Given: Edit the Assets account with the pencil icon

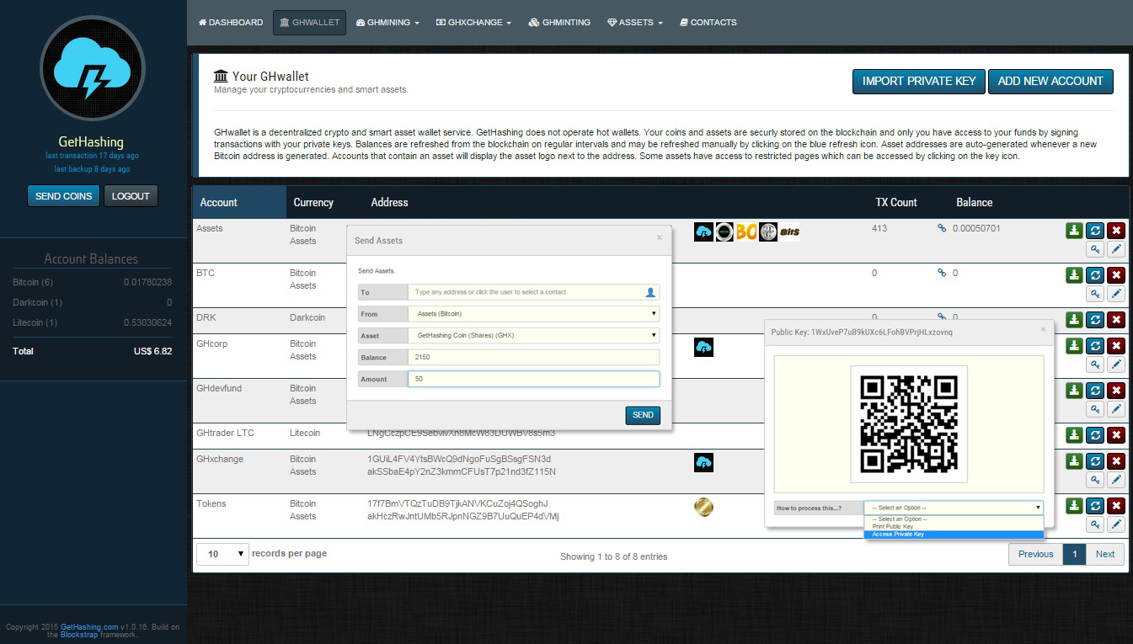Looking at the screenshot, I should 1116,249.
